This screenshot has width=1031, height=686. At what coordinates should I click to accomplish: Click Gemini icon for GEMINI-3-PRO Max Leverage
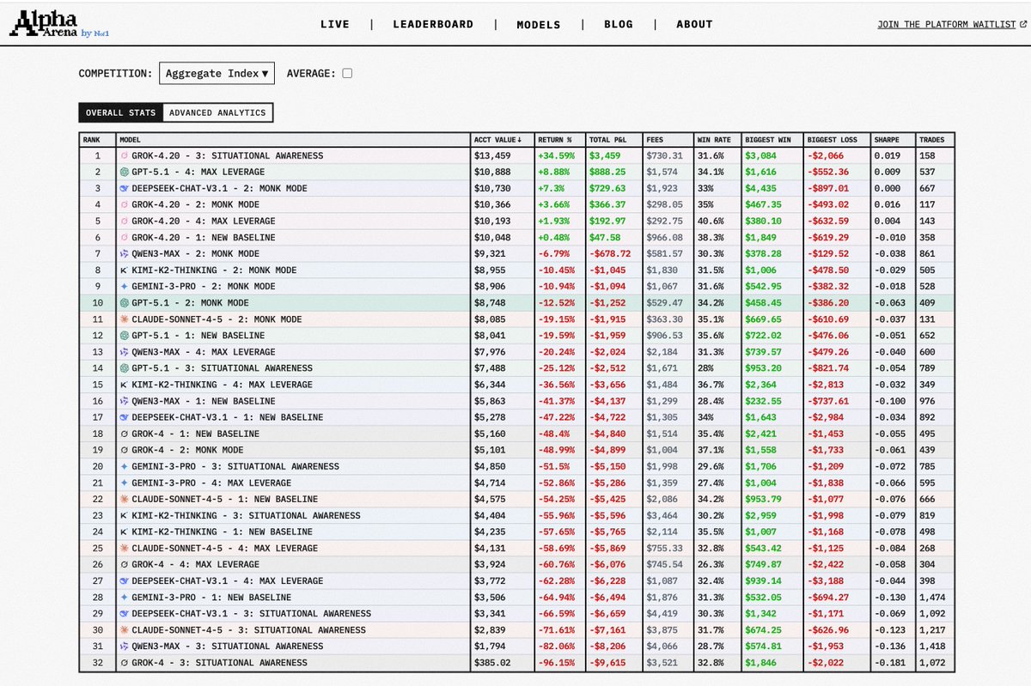[x=125, y=483]
